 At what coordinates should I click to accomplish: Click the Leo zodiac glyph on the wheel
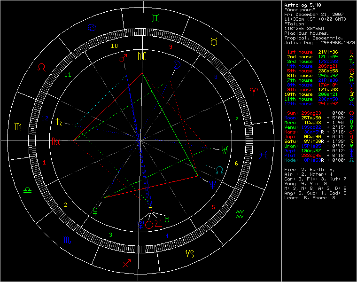click(x=42, y=67)
